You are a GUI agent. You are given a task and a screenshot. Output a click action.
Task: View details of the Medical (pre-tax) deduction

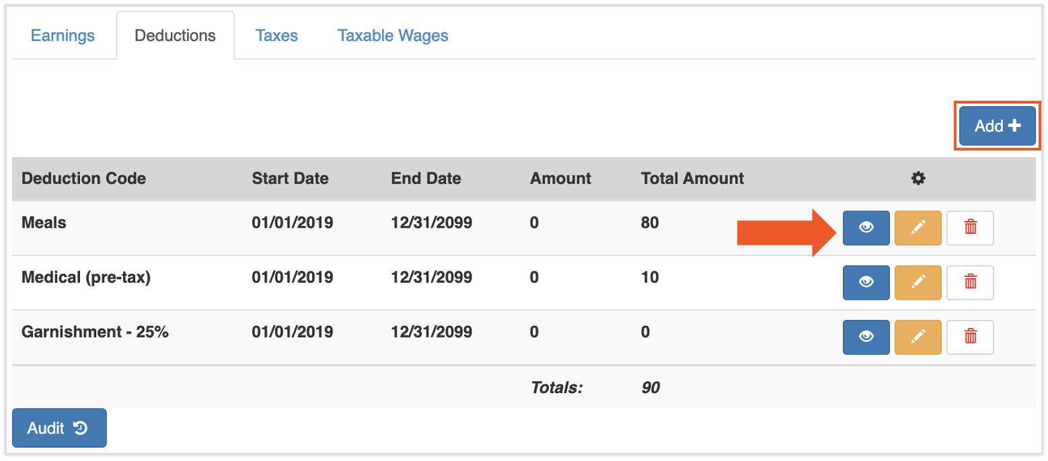(x=866, y=282)
